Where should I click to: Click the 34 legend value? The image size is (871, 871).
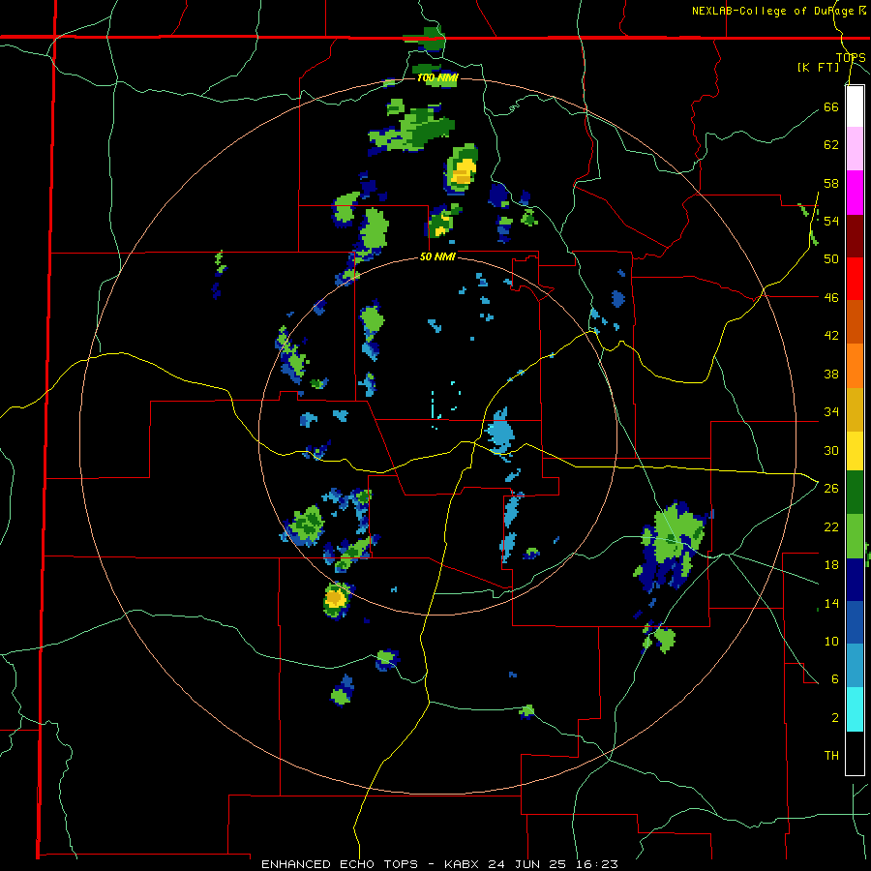pyautogui.click(x=831, y=412)
